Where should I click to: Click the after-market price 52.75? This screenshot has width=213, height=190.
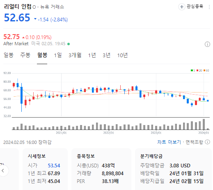click(11, 37)
